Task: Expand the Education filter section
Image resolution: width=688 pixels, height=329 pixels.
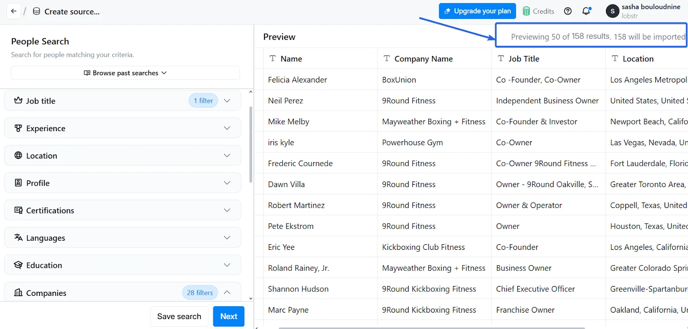Action: click(227, 265)
